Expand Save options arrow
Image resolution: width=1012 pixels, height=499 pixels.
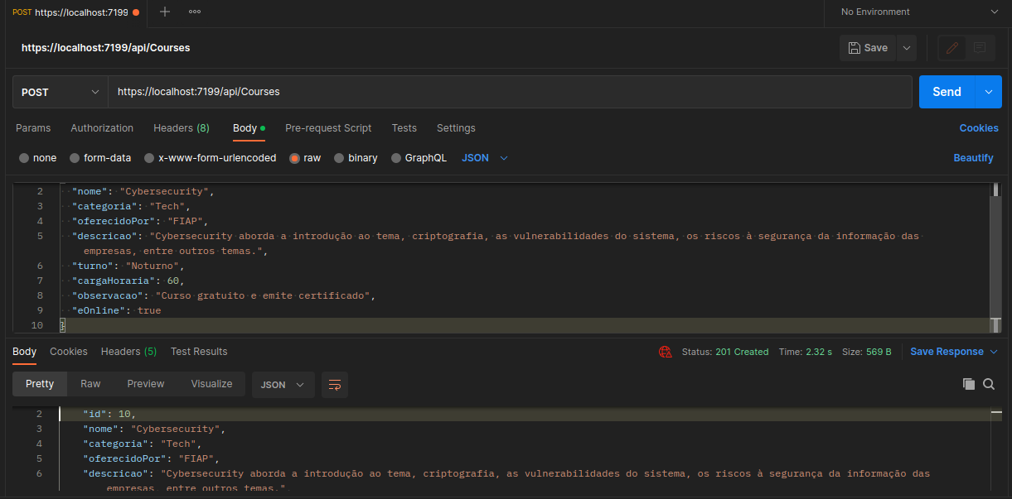907,48
